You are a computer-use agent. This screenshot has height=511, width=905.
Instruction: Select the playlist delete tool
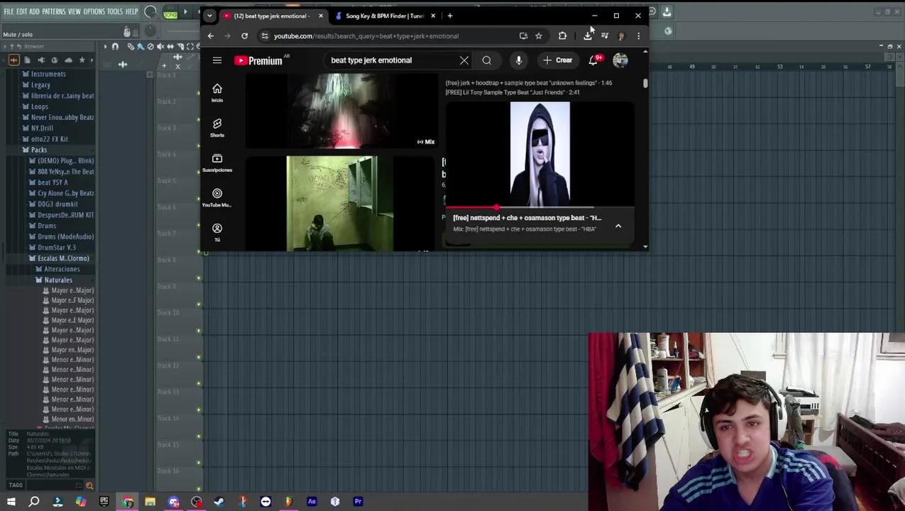[150, 47]
